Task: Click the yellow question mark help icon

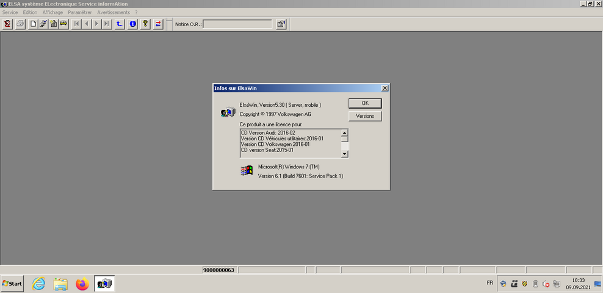Action: point(145,24)
